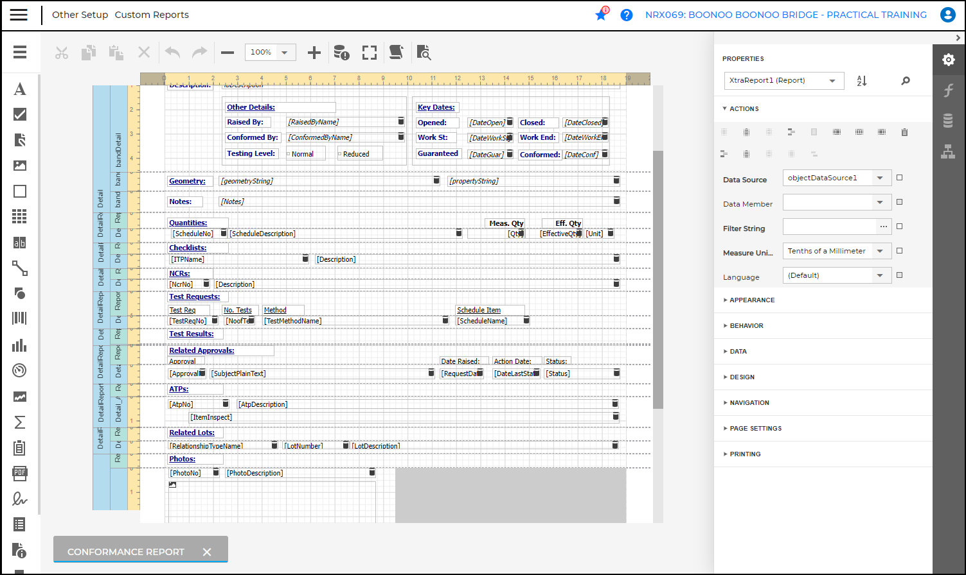Open the Field List database panel
The image size is (966, 575).
click(948, 121)
